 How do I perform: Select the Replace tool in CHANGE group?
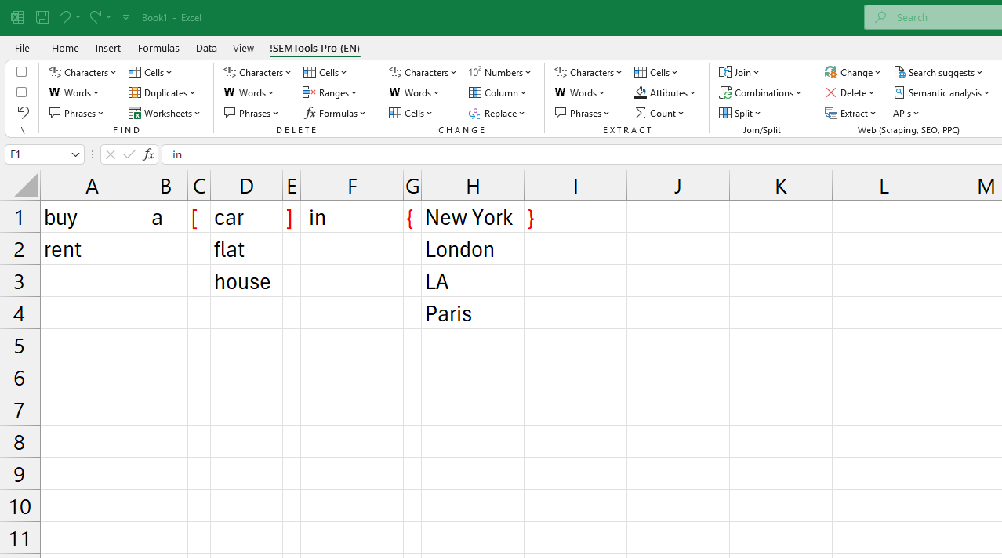(x=498, y=112)
